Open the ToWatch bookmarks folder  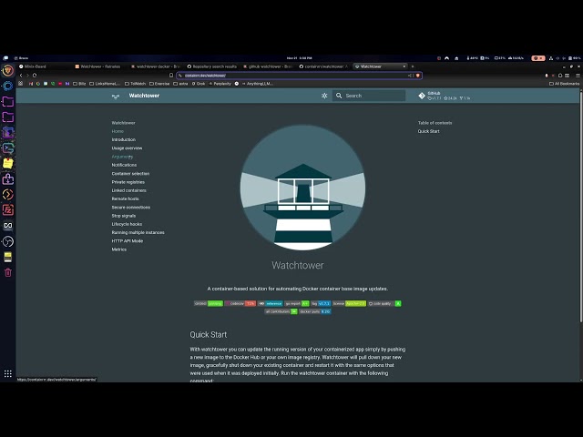[x=135, y=84]
